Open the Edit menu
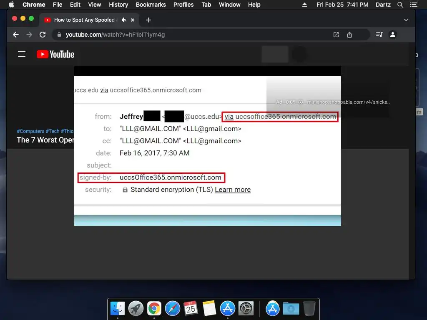The image size is (427, 320). pyautogui.click(x=75, y=5)
